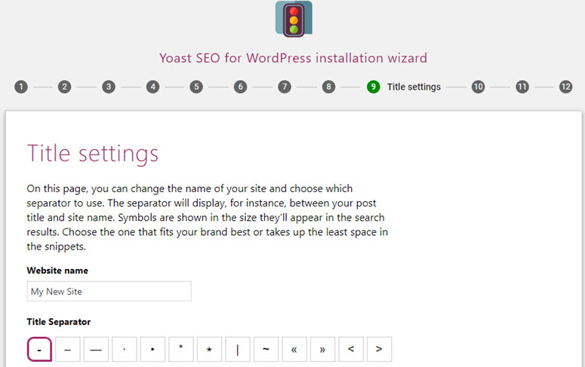Select the left guillemet « separator
The width and height of the screenshot is (585, 367).
[x=294, y=349]
